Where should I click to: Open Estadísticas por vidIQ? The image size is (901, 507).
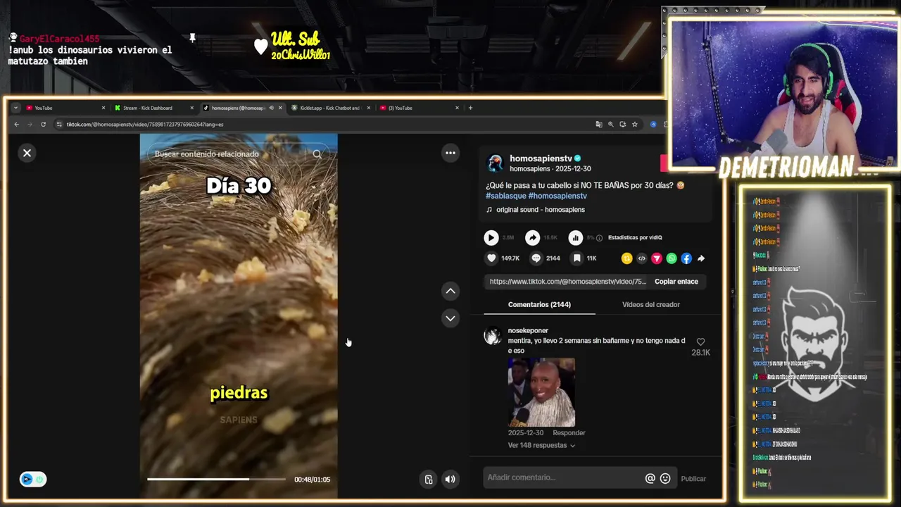635,237
